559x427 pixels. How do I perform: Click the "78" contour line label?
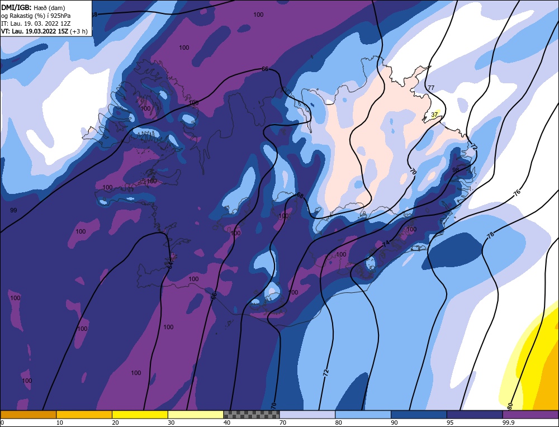point(491,235)
